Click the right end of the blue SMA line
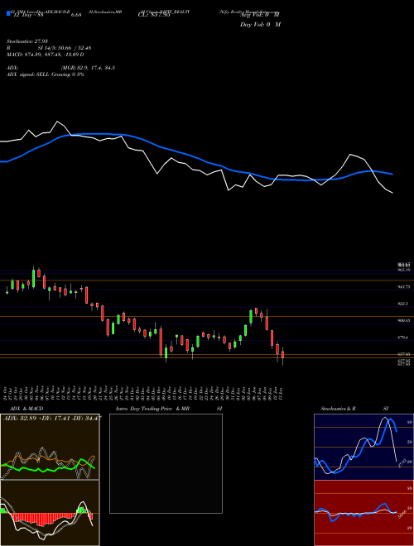 pos(392,174)
